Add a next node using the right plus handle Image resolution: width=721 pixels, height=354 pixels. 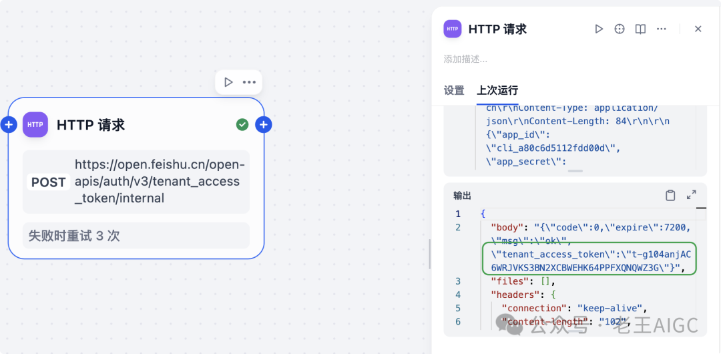point(264,124)
